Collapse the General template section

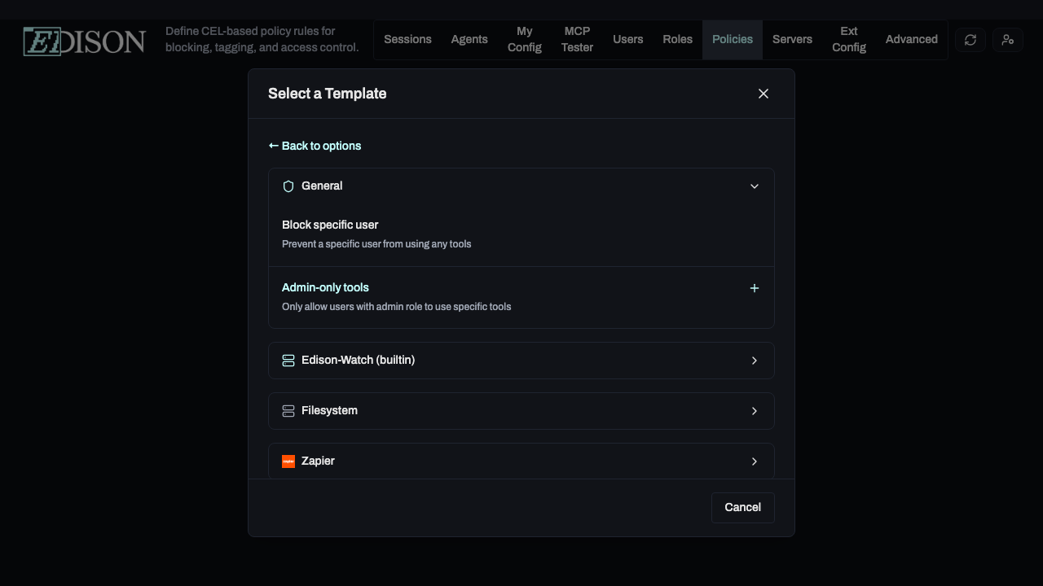(755, 186)
